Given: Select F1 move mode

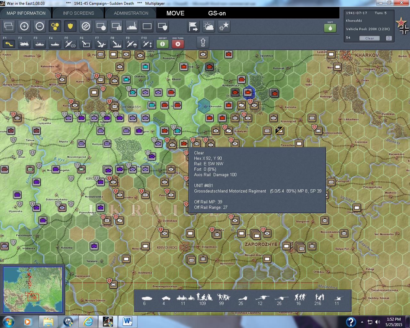Looking at the screenshot, I should pyautogui.click(x=9, y=44).
